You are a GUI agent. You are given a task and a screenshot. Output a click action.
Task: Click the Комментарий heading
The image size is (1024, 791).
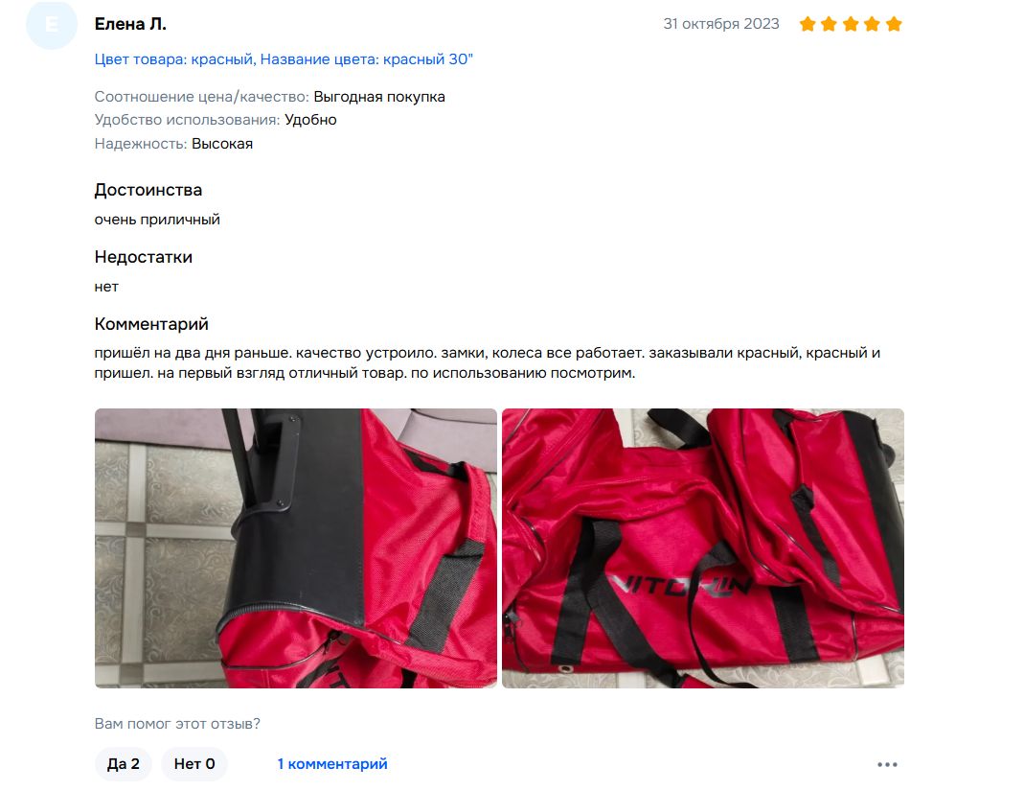[x=151, y=324]
